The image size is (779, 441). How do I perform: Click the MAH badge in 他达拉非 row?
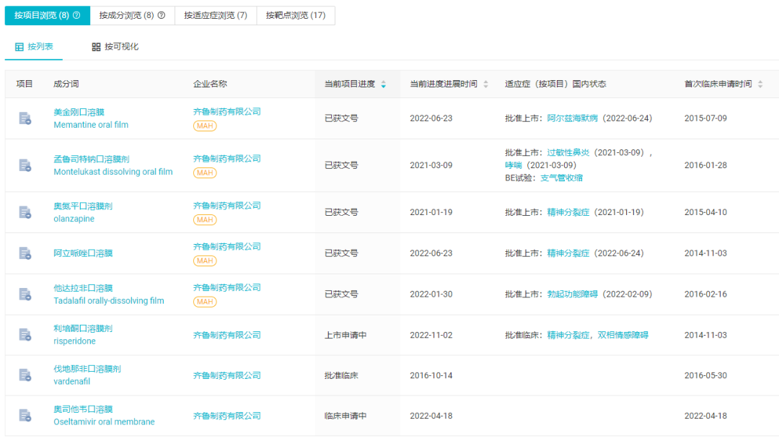tap(205, 302)
